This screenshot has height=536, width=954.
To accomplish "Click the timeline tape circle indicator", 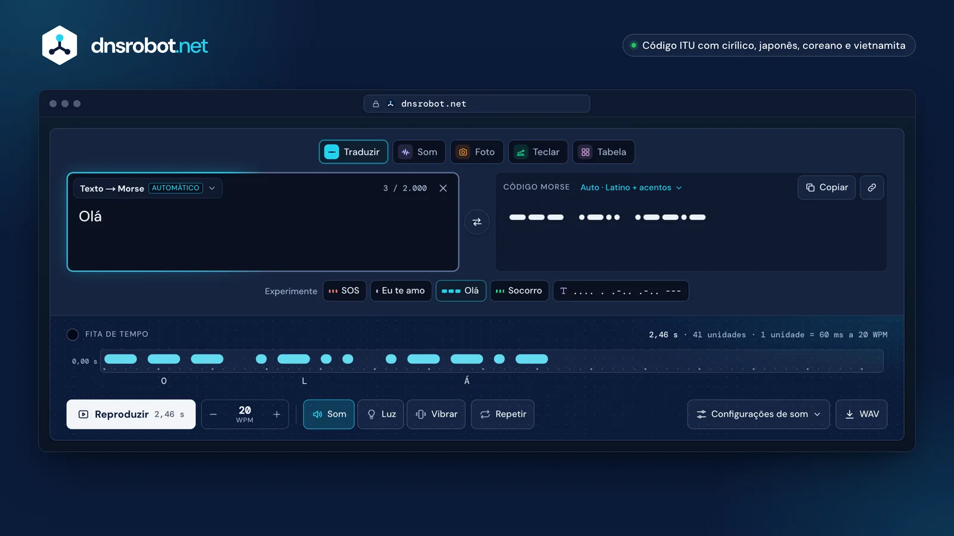I will (x=73, y=334).
